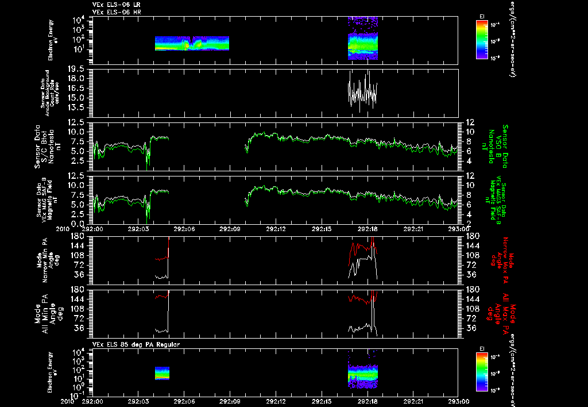The height and width of the screenshot is (407, 588).
Task: Click the '18.0' count rate tick label
Action: (x=76, y=79)
